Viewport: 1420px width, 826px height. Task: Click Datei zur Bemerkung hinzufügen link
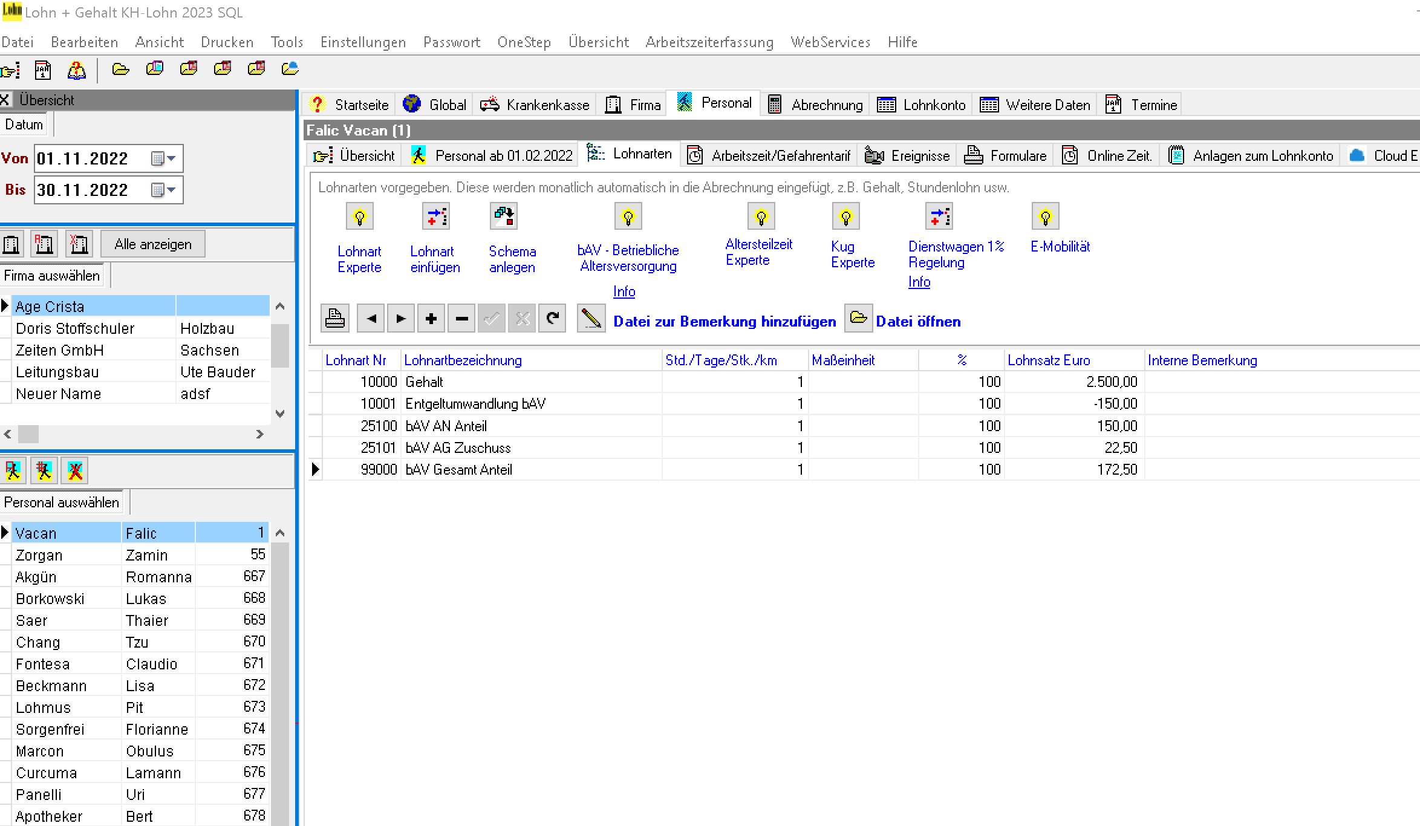(x=725, y=321)
